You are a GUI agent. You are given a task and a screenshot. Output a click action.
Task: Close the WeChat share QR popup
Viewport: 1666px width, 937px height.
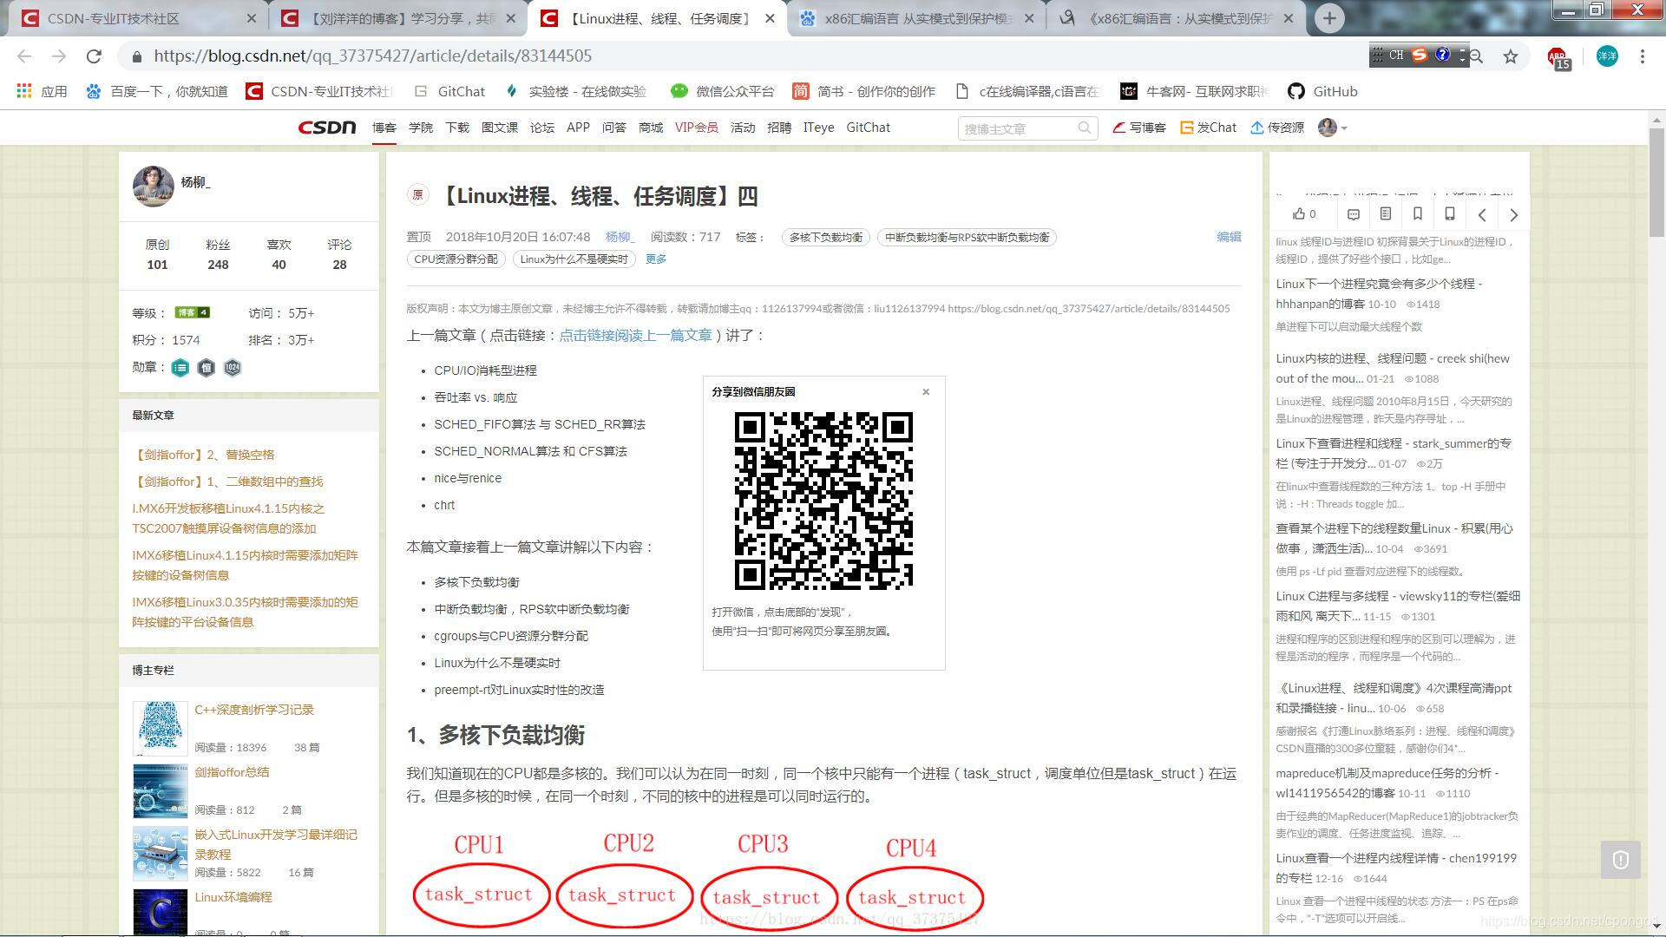pyautogui.click(x=926, y=392)
